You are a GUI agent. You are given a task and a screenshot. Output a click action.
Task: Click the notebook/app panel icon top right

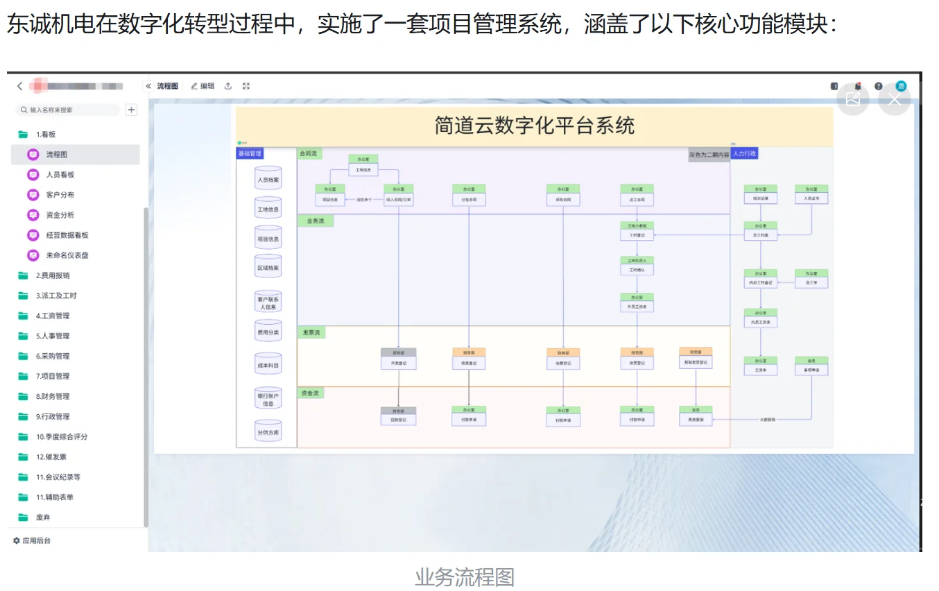click(834, 86)
